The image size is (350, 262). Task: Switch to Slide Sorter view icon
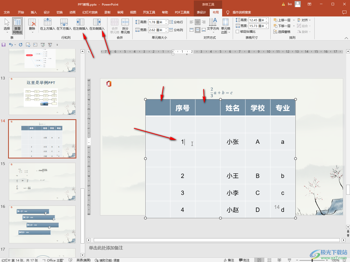(x=269, y=260)
